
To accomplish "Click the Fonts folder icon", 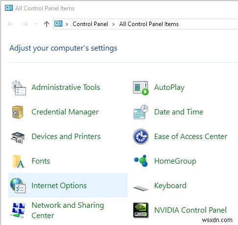I will point(18,162).
